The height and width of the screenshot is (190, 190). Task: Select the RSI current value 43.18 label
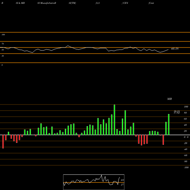pyautogui.click(x=175, y=49)
